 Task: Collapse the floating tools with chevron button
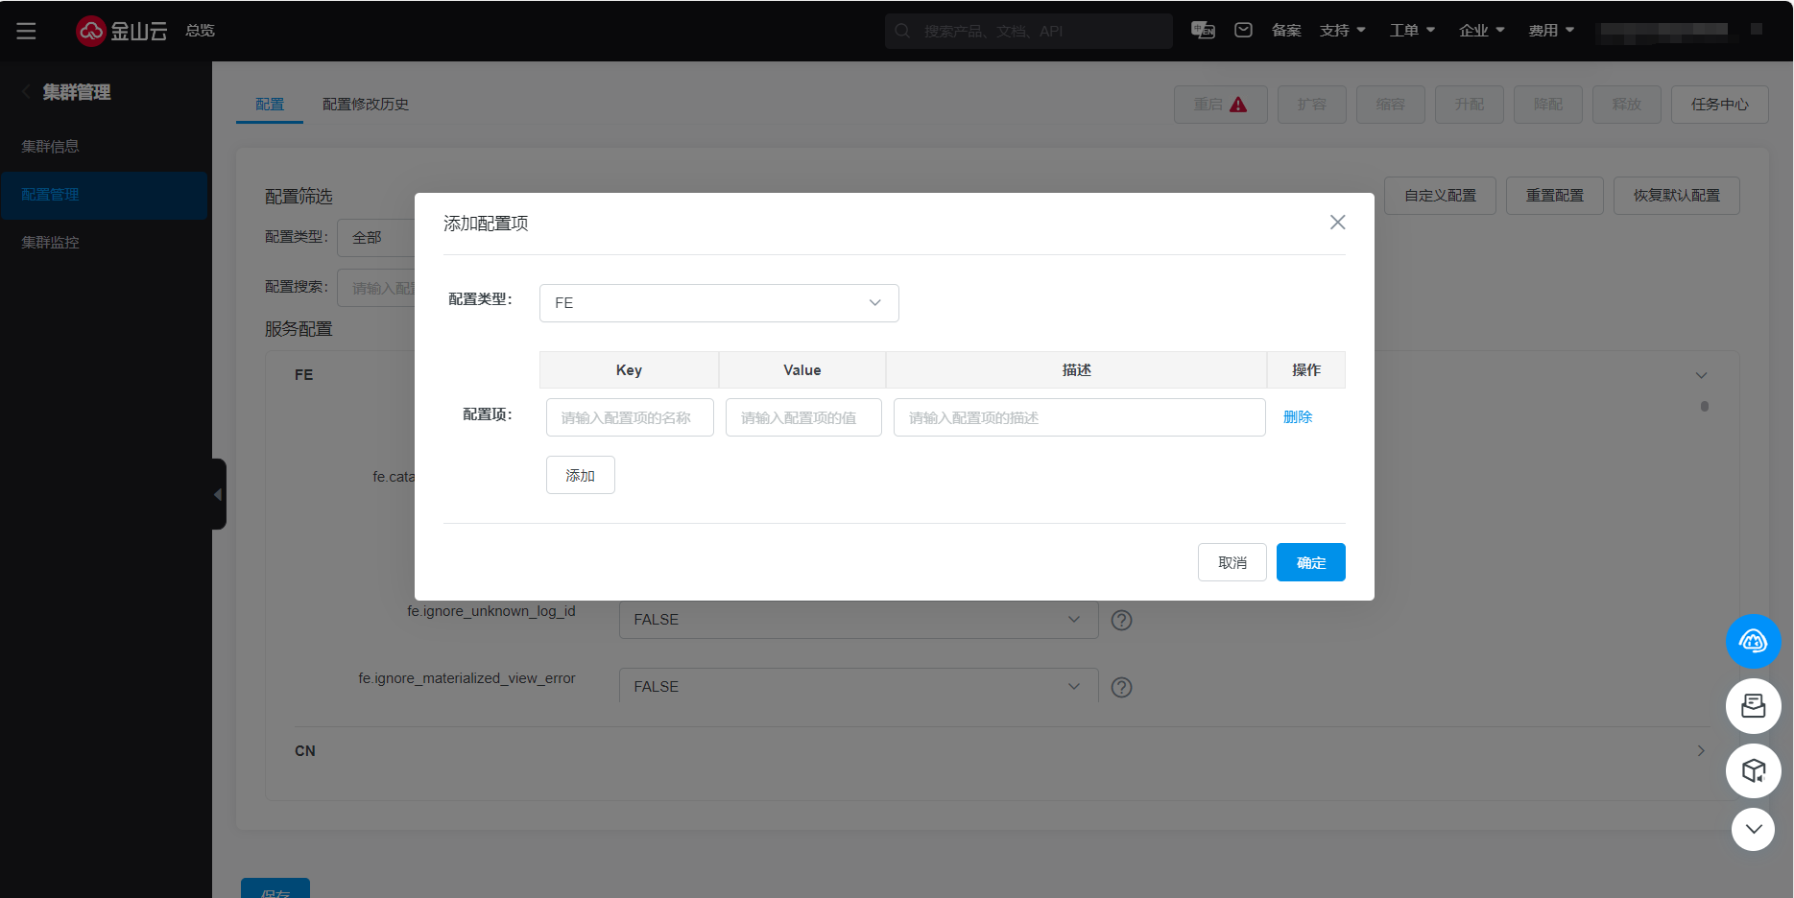(1753, 829)
